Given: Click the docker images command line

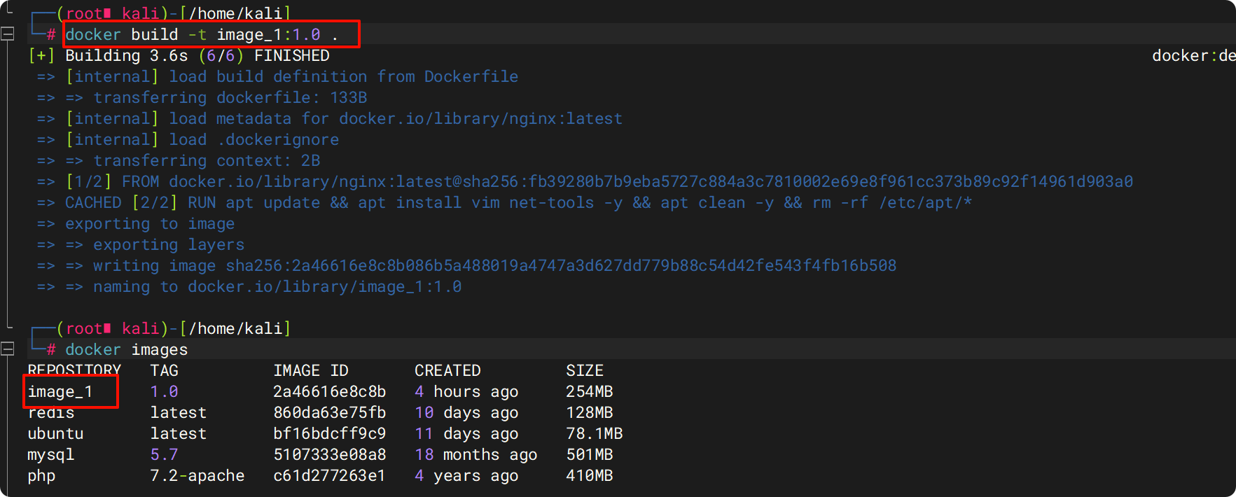Looking at the screenshot, I should pos(126,349).
